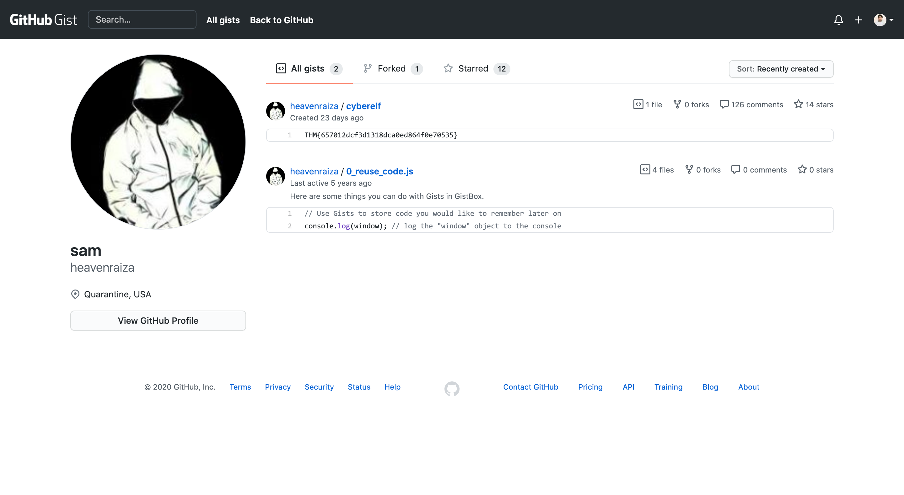Click inside the Search input field
Viewport: 904px width, 495px height.
pos(142,19)
